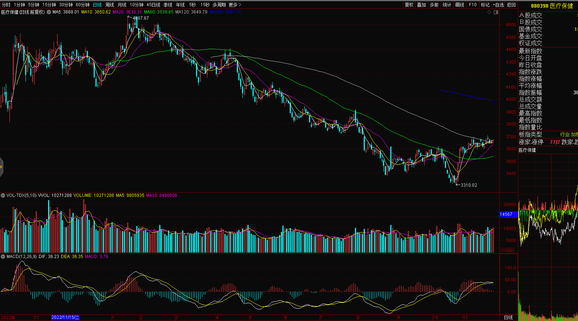Select the 15分钟 period tab
The height and width of the screenshot is (321, 578).
point(49,5)
